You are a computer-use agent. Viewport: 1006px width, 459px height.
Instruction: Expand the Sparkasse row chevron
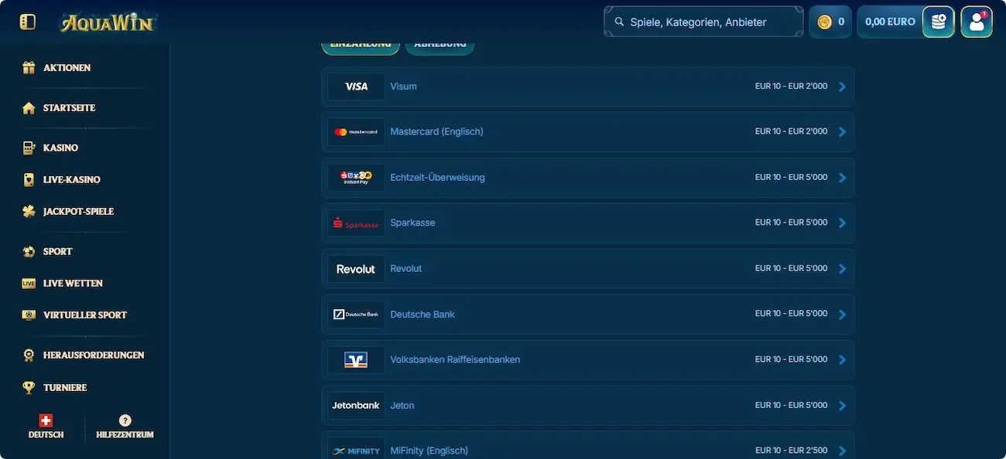pyautogui.click(x=843, y=223)
